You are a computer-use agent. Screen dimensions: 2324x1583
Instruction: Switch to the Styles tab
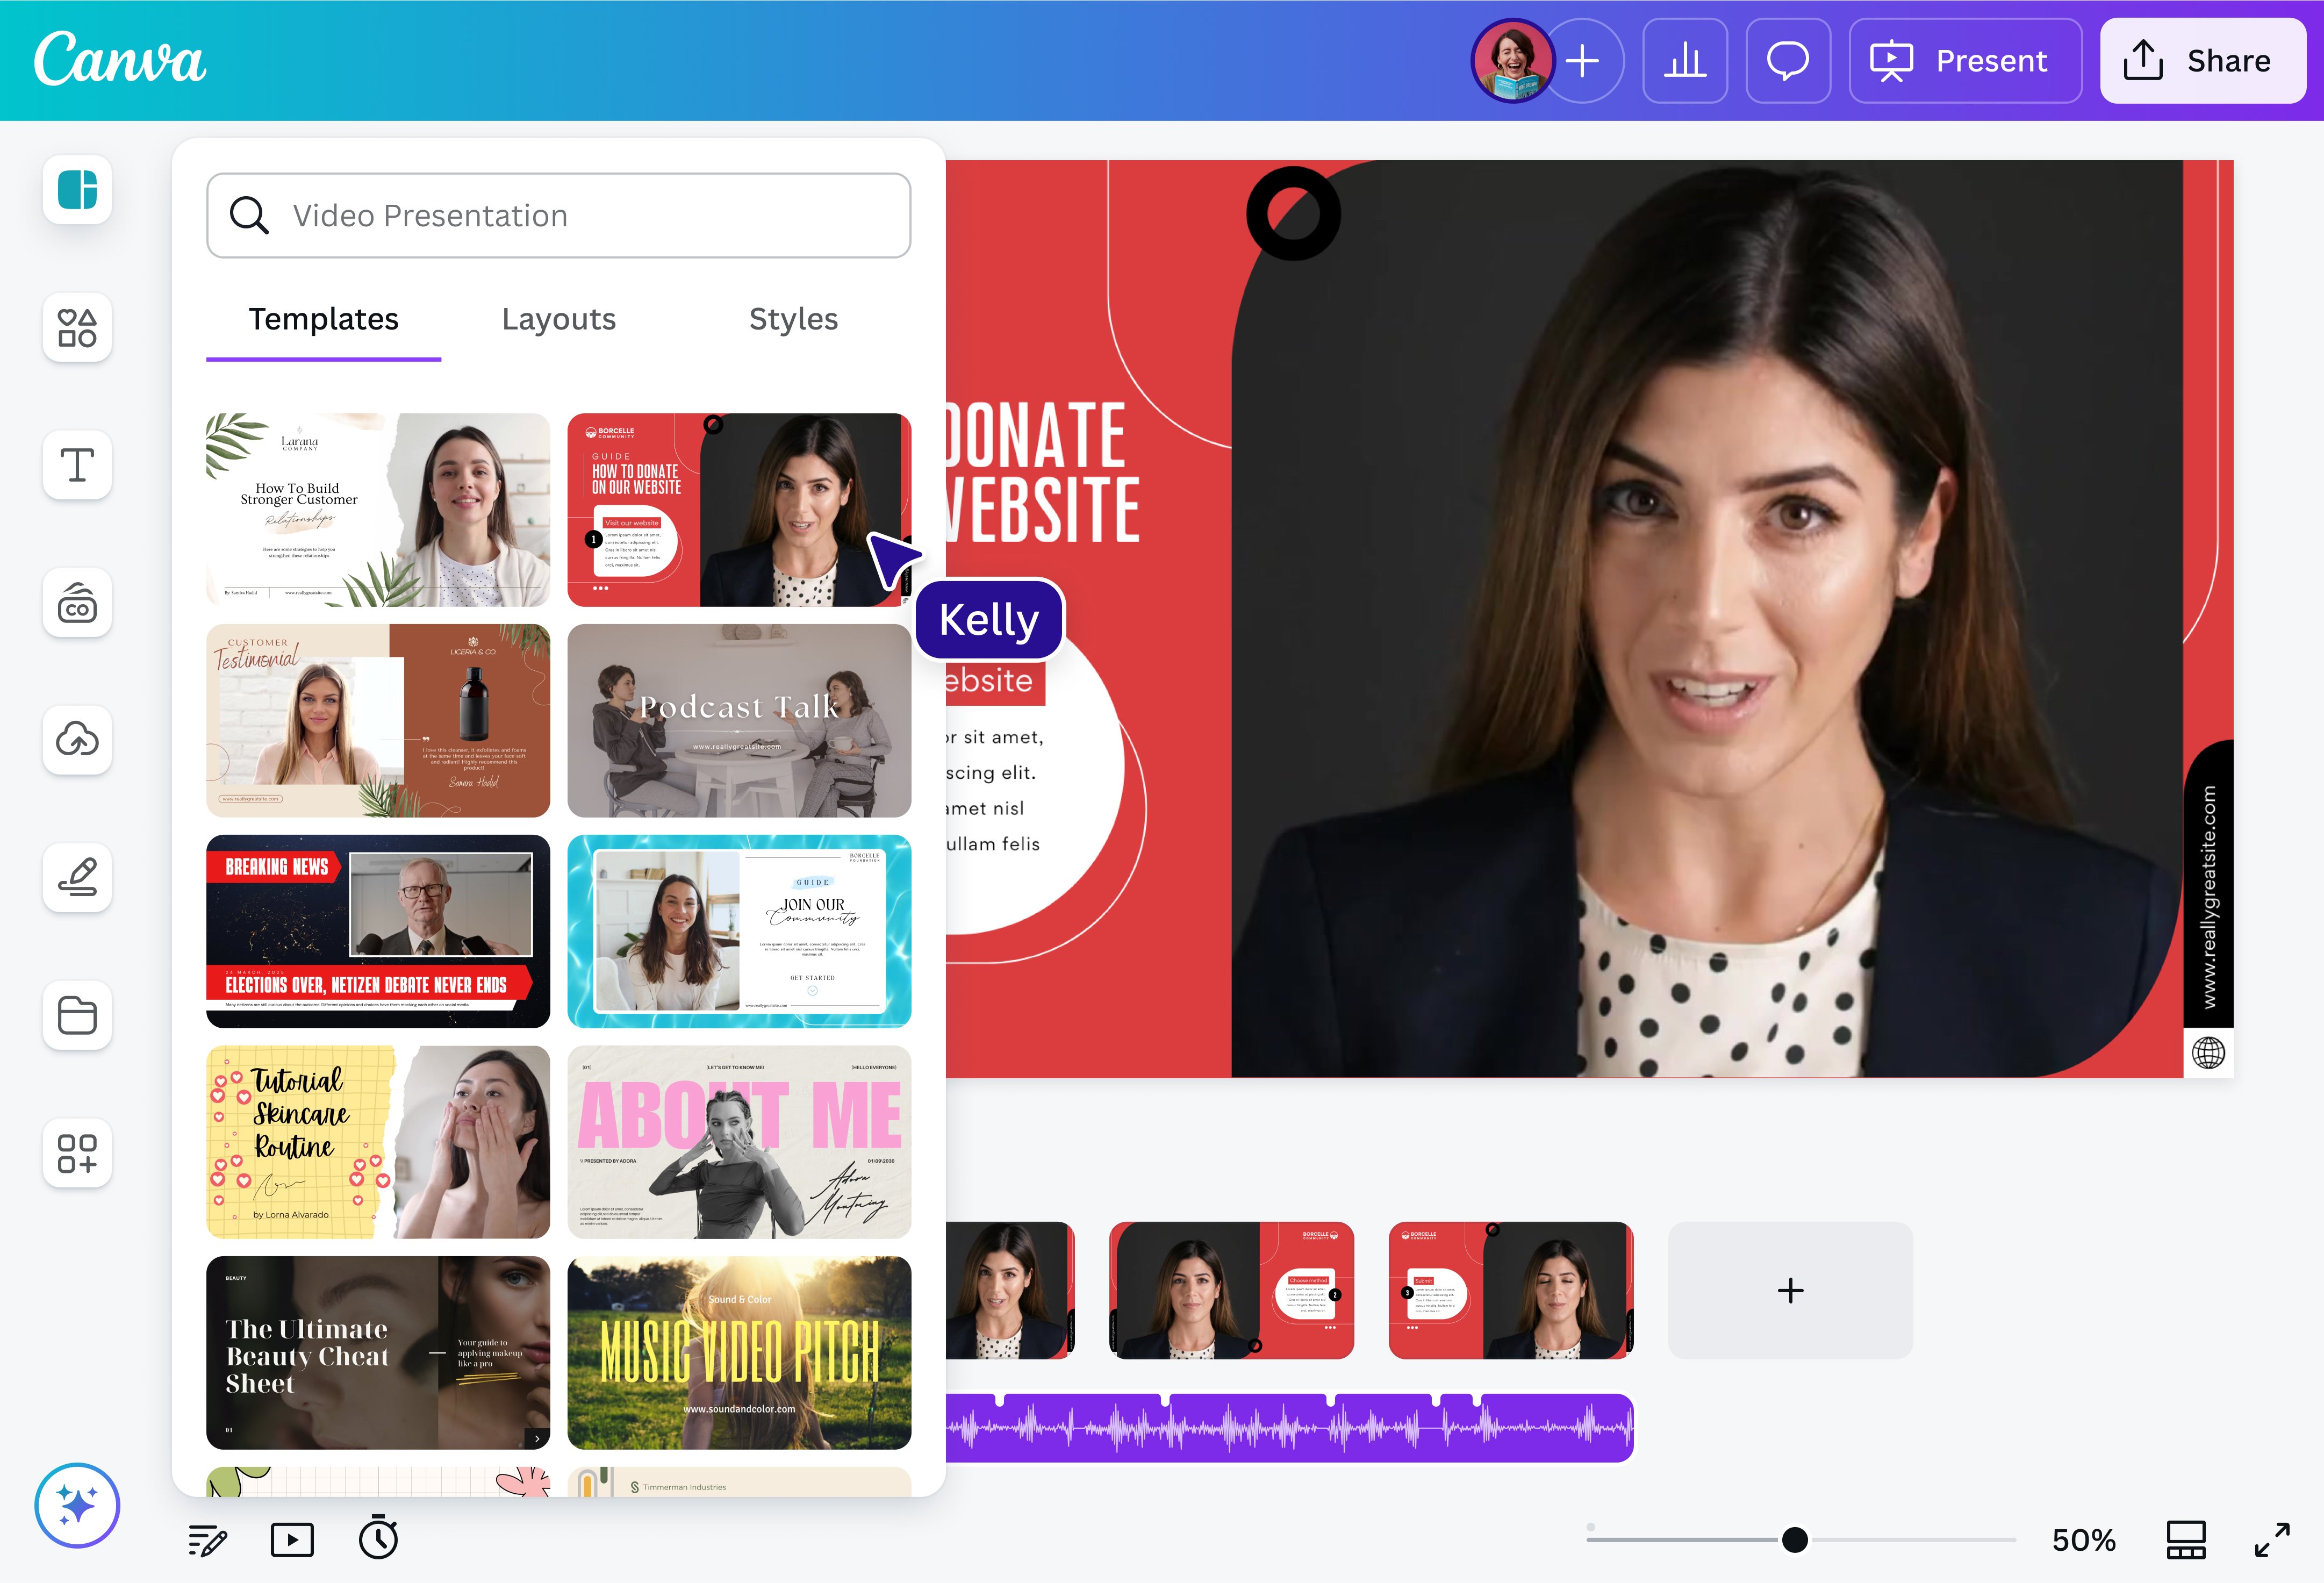pos(793,319)
